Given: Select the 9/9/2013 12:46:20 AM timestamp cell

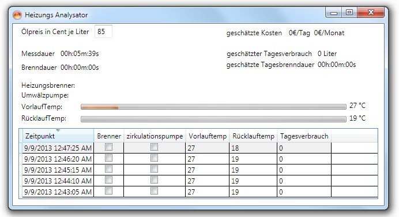Looking at the screenshot, I should (58, 159).
